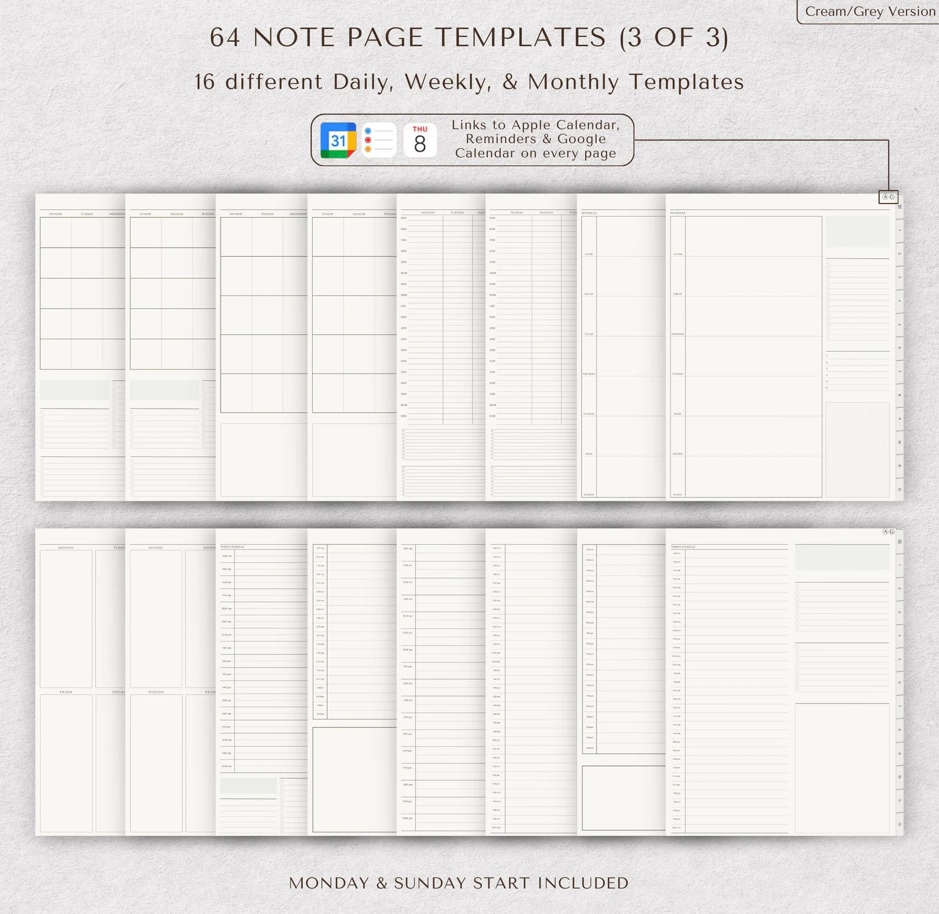939x914 pixels.
Task: Click the Apple Calendar THU 8 icon
Action: click(420, 141)
